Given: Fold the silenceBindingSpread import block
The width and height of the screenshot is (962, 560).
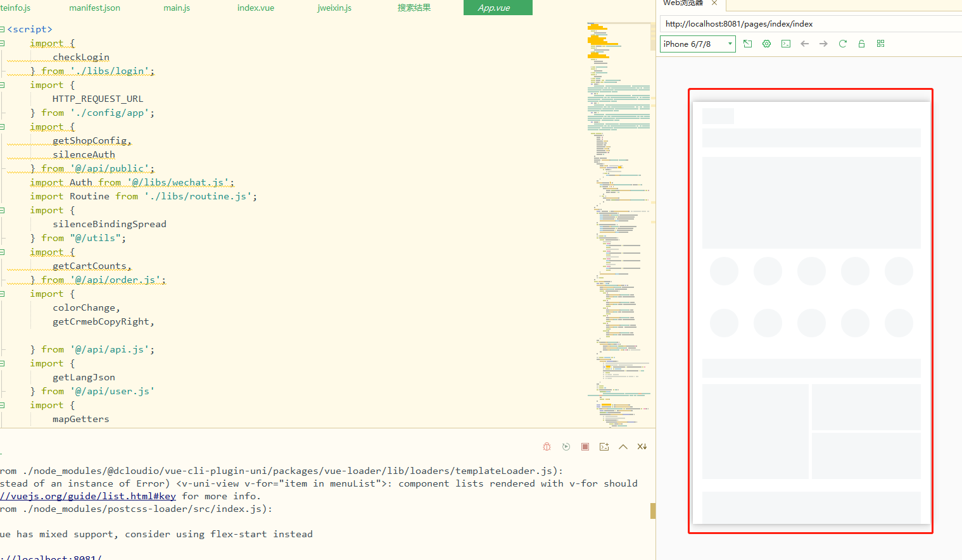Looking at the screenshot, I should tap(3, 210).
